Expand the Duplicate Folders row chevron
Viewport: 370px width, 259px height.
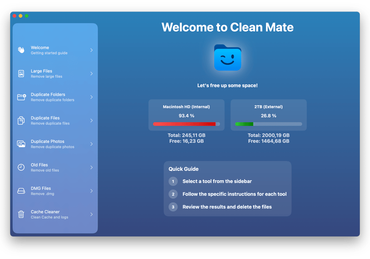pos(91,97)
